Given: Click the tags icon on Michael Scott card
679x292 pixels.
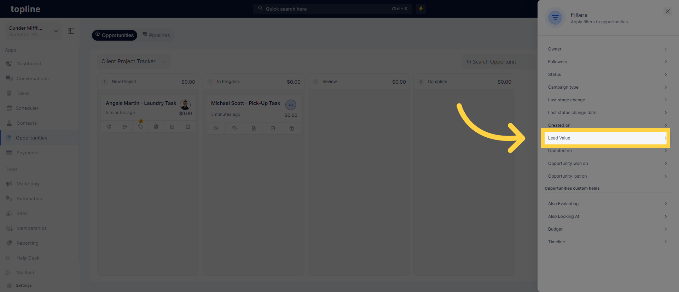Looking at the screenshot, I should pyautogui.click(x=234, y=129).
